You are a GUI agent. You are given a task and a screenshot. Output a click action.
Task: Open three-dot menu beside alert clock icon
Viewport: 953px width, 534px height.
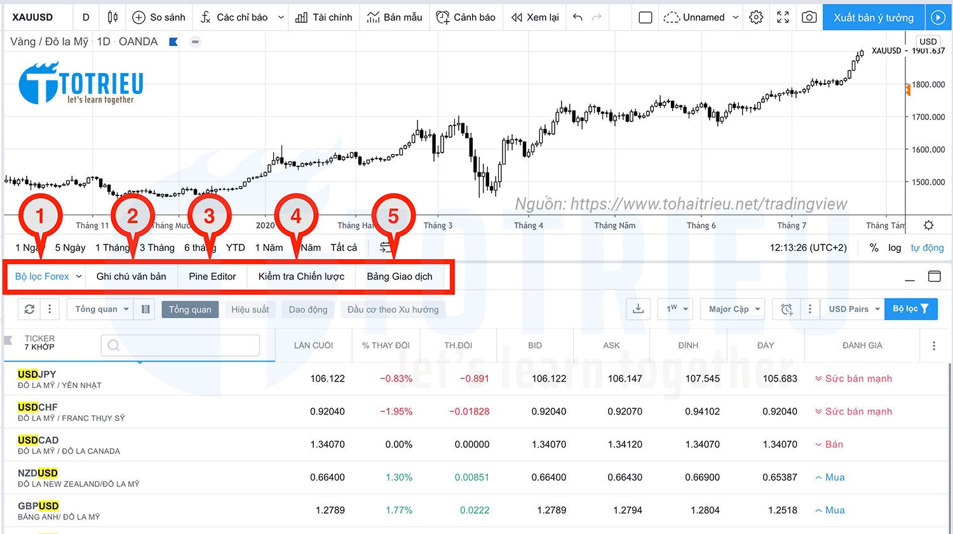tap(809, 309)
